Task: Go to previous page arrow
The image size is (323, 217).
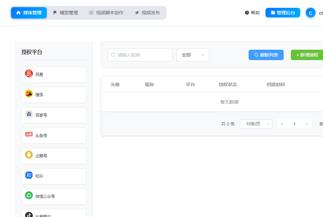Action: point(282,124)
